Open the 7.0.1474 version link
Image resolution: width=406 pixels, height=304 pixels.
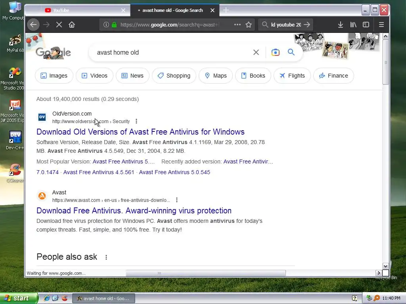tap(48, 172)
